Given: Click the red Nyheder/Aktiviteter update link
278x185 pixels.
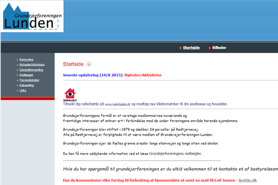Looking at the screenshot, I should point(143,75).
